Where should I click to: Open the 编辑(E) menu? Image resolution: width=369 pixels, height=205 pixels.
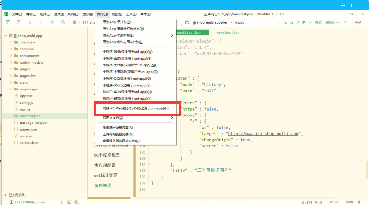(x=31, y=14)
